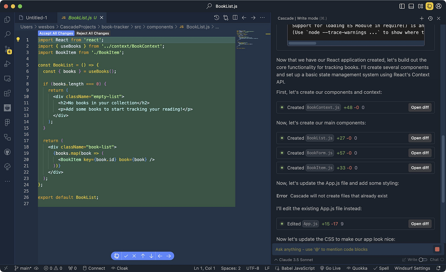Open the GitHub icon in the sidebar
This screenshot has width=446, height=272.
click(7, 152)
